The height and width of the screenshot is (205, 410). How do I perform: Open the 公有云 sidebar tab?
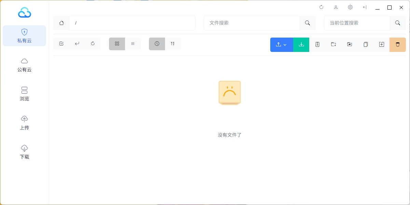(x=24, y=65)
